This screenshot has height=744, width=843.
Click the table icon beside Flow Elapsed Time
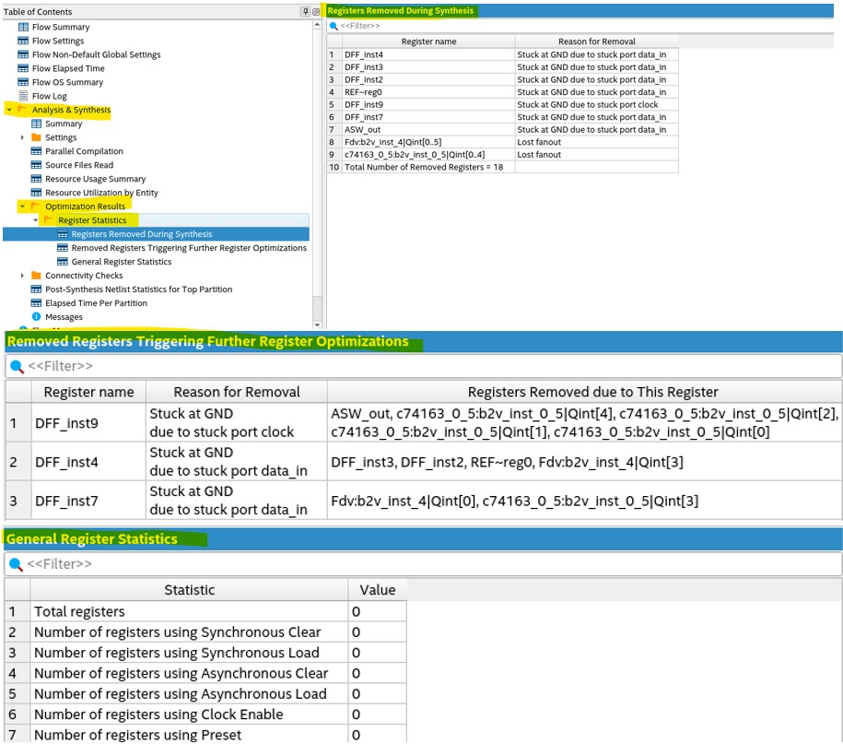(23, 66)
